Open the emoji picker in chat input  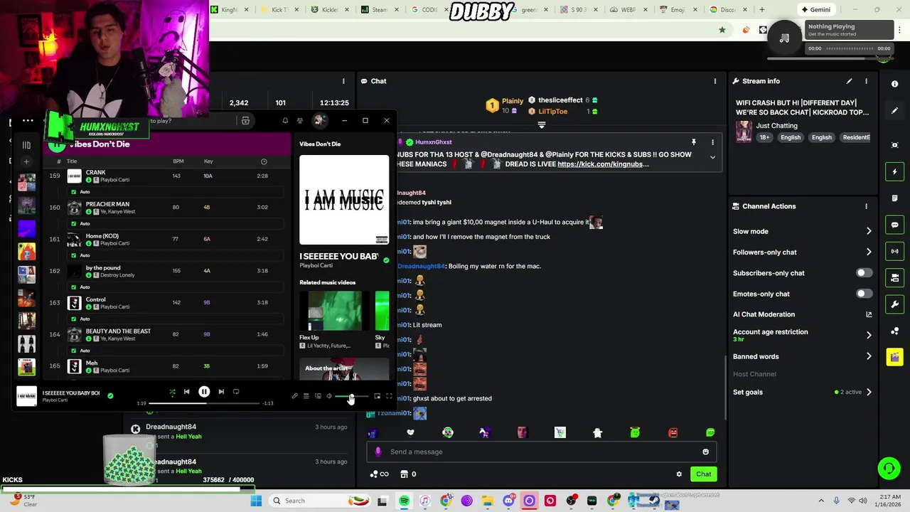[705, 452]
